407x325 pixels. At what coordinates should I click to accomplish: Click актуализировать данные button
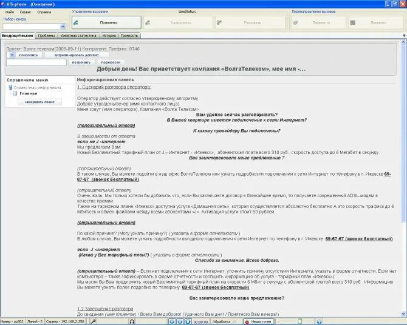click(x=77, y=55)
